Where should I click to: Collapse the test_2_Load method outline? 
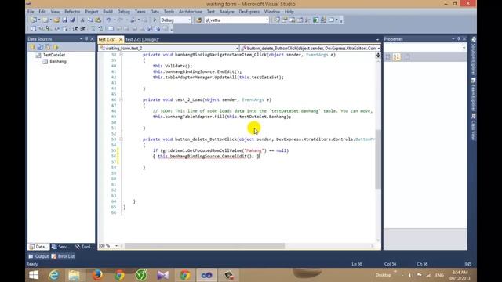coord(122,99)
